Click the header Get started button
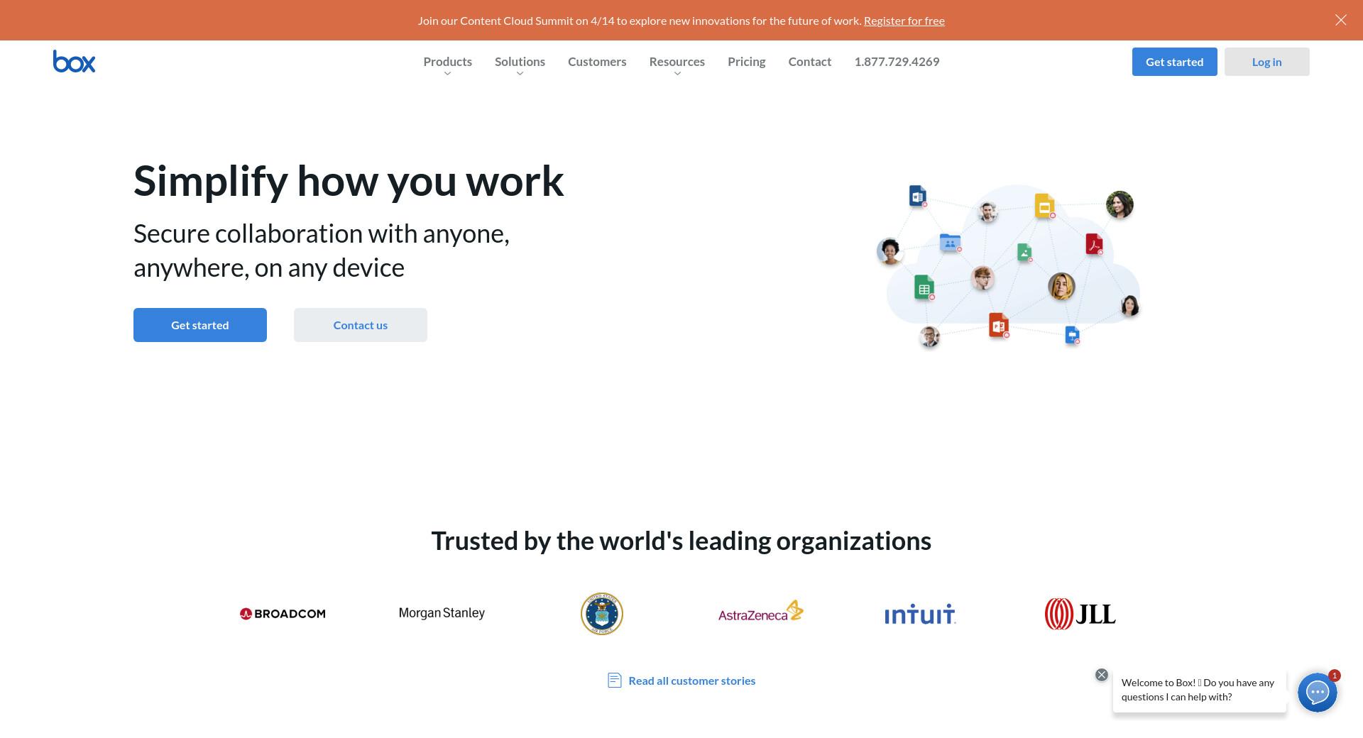Screen dimensions: 1363x738 [x=1174, y=62]
